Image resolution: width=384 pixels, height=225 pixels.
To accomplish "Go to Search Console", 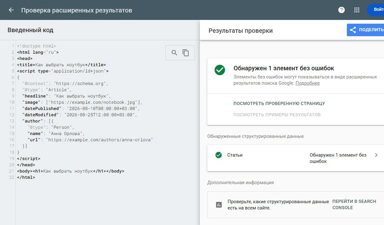I will tap(354, 204).
